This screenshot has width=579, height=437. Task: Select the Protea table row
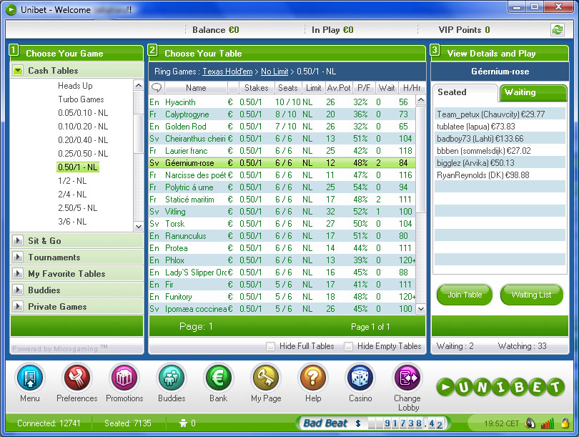(282, 248)
